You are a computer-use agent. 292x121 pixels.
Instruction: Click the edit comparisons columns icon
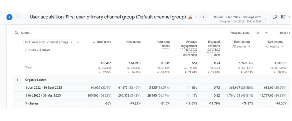(283, 17)
